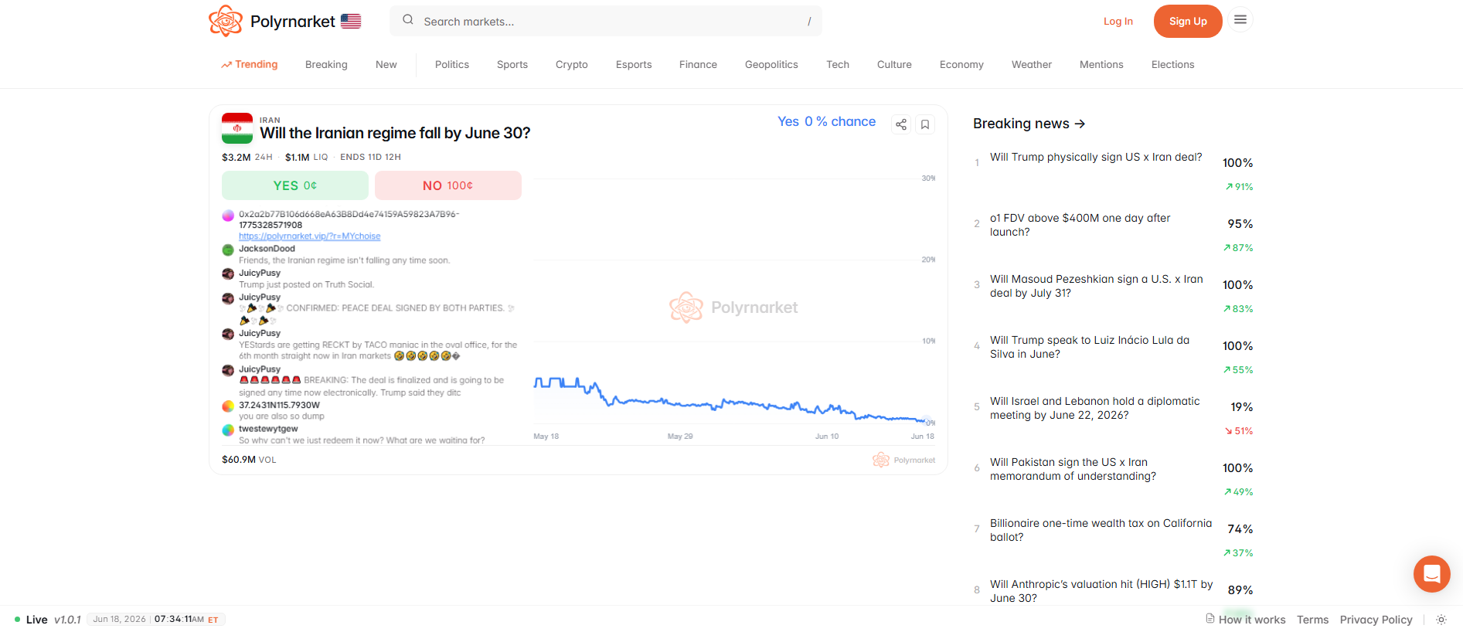Buy NO at 100¢
The width and height of the screenshot is (1463, 632).
[x=448, y=185]
